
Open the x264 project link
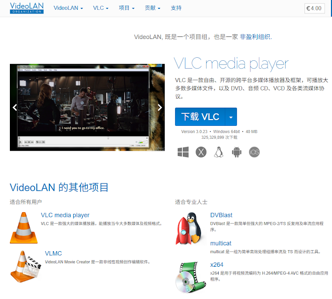click(x=217, y=265)
